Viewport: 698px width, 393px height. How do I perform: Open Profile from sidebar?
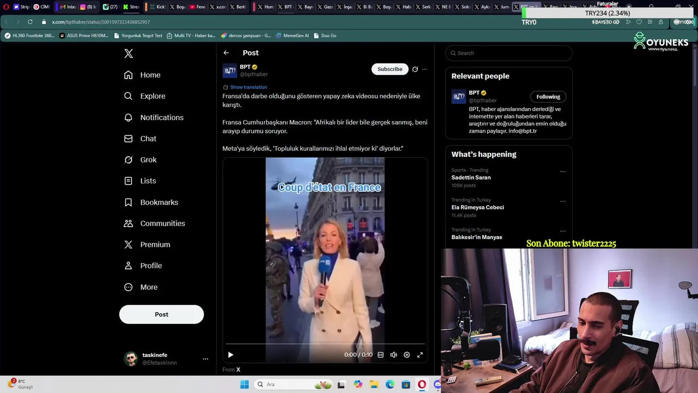143,266
